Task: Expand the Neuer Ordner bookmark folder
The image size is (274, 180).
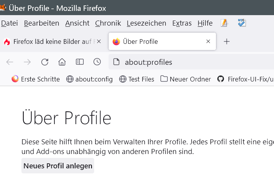Action: click(186, 79)
